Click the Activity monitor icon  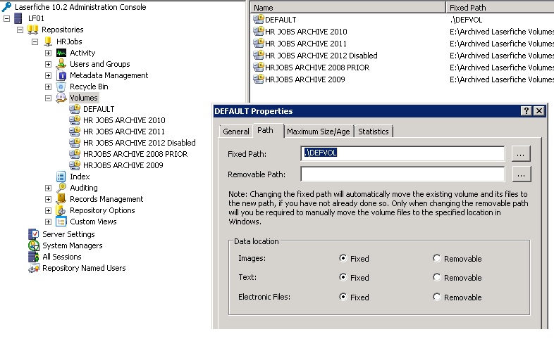coord(61,53)
